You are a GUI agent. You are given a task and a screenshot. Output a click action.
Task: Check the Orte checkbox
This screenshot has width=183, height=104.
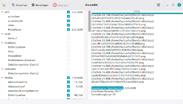point(69,51)
